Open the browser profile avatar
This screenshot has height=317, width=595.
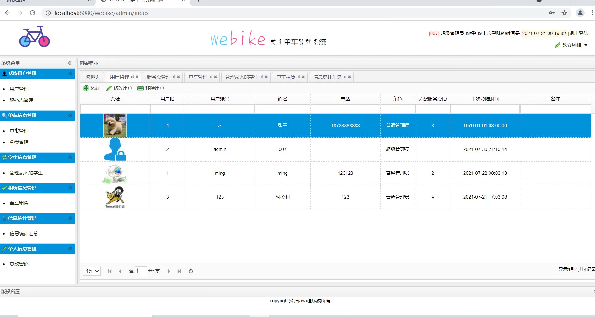tap(580, 13)
